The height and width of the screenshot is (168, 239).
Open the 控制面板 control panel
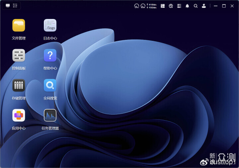point(19,55)
